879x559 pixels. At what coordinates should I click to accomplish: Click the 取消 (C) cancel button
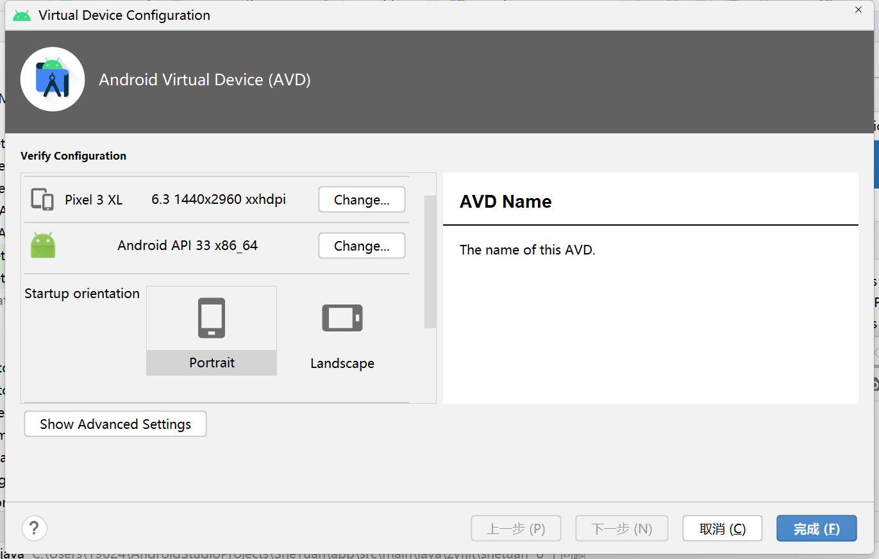click(723, 529)
